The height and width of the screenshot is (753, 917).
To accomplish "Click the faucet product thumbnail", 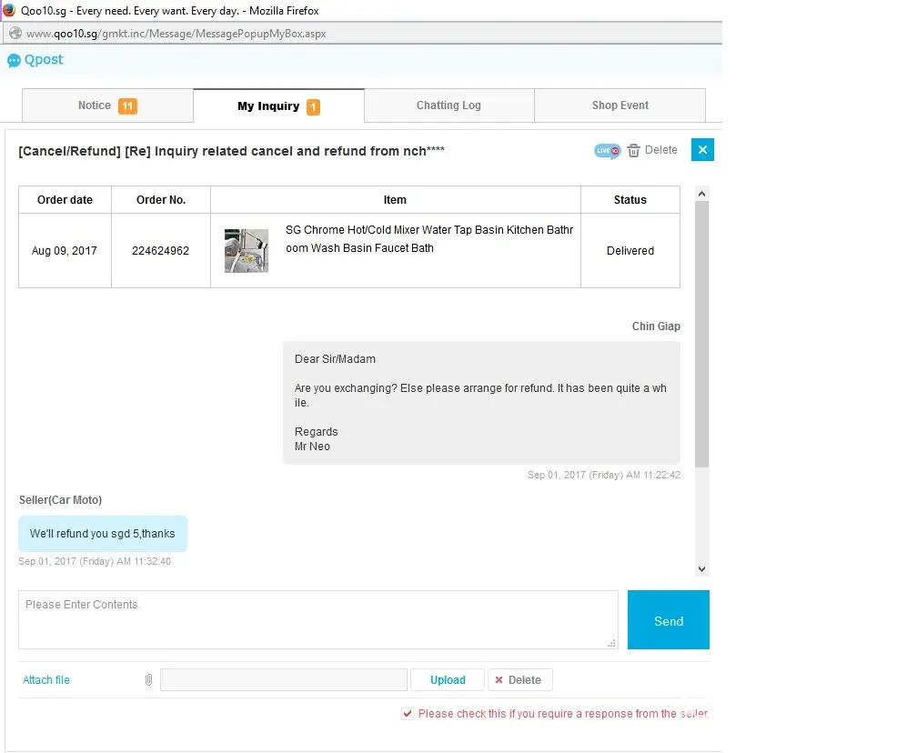I will [x=247, y=251].
